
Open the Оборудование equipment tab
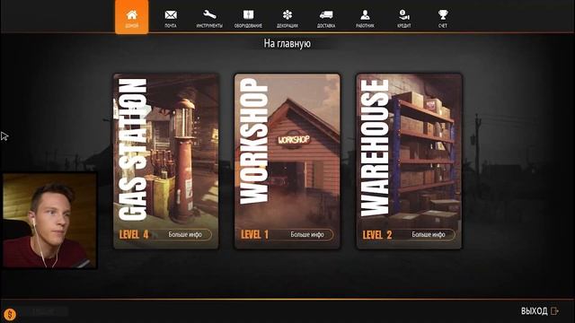[248, 18]
